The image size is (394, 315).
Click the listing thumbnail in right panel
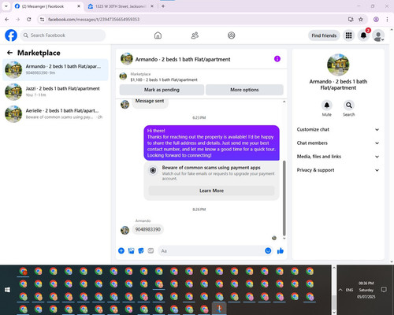click(338, 65)
